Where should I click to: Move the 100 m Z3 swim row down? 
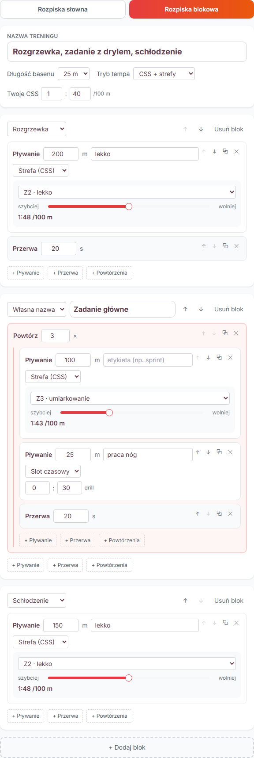pos(208,357)
